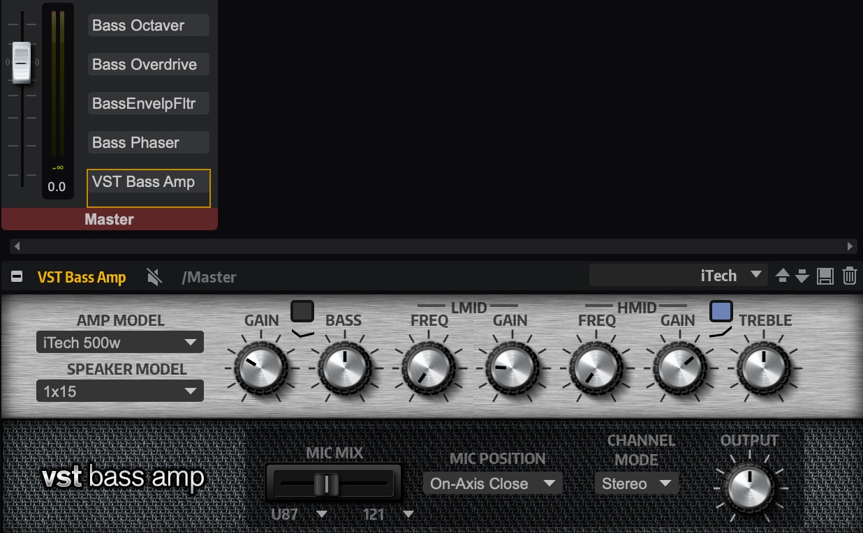Delete the preset with the trash icon
863x533 pixels.
(x=849, y=276)
